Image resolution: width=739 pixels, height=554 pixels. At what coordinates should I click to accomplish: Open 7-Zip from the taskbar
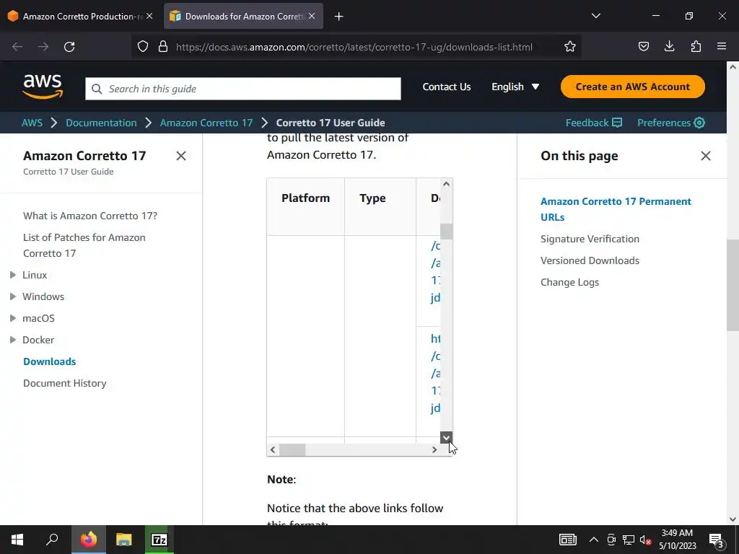(x=159, y=540)
